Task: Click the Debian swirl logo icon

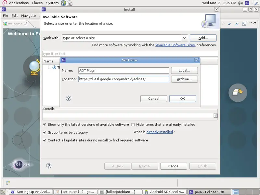Action: (5, 3)
